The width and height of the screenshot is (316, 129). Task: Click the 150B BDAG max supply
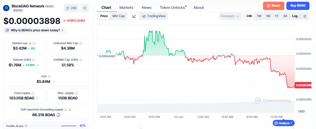[x=68, y=98]
